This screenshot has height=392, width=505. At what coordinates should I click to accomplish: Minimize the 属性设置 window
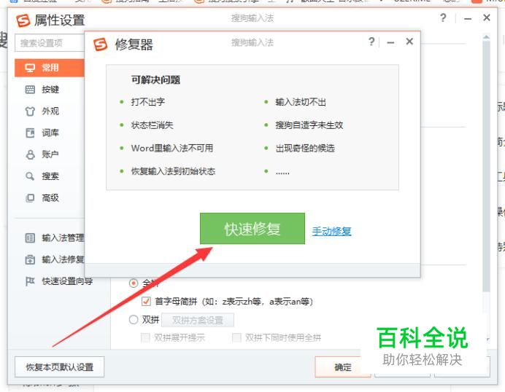coord(468,19)
